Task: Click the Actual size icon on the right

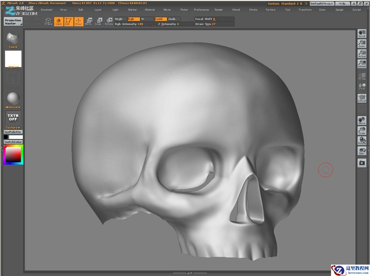Action: click(x=362, y=53)
